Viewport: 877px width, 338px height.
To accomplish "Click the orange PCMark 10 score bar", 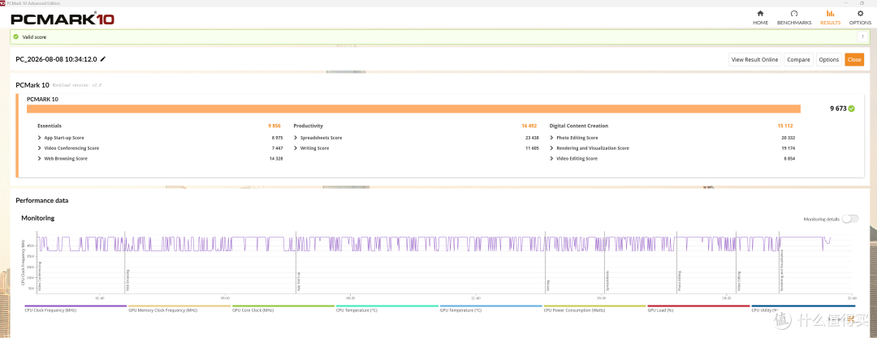I will pyautogui.click(x=413, y=109).
